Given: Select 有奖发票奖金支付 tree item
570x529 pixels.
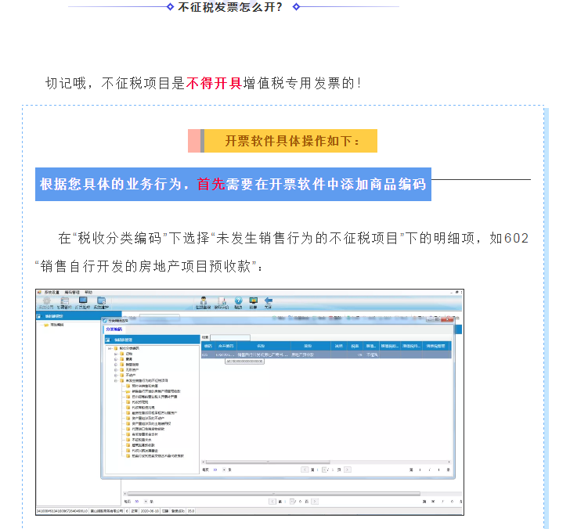Looking at the screenshot, I should tap(145, 434).
